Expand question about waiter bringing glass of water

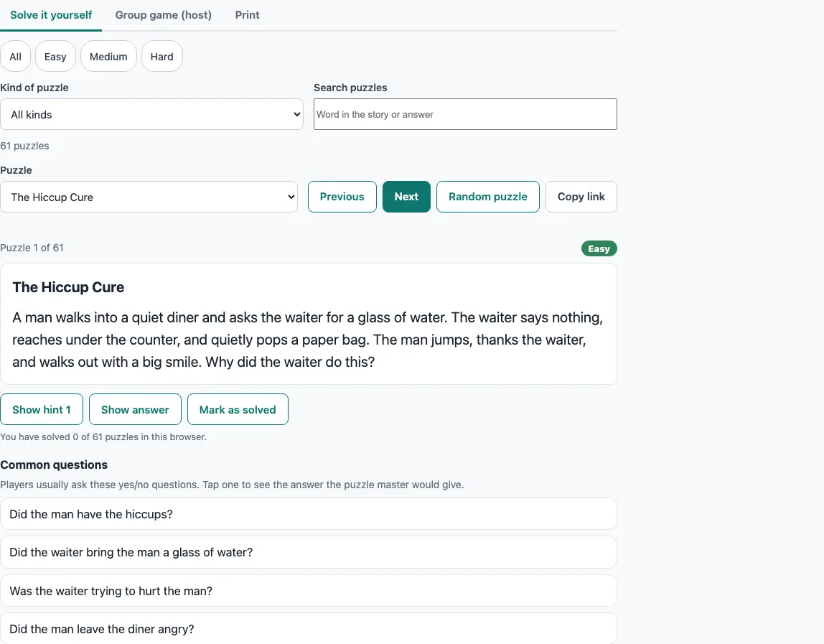(x=309, y=553)
